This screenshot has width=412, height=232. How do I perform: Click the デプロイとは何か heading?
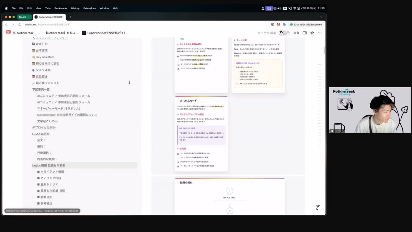pos(44,128)
